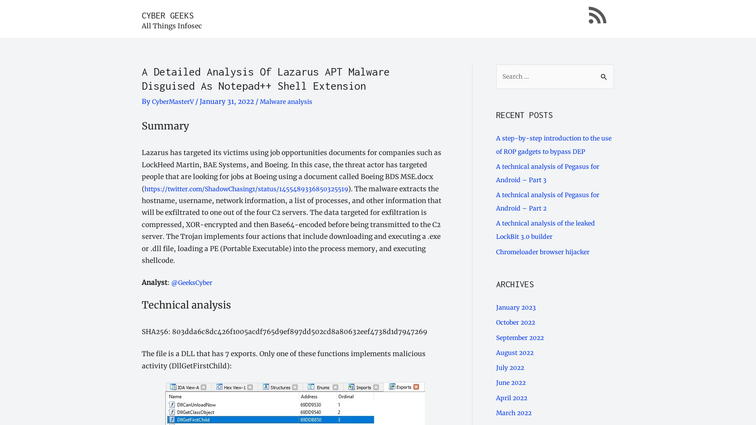Click the All Things Infosec tagline

(x=172, y=26)
